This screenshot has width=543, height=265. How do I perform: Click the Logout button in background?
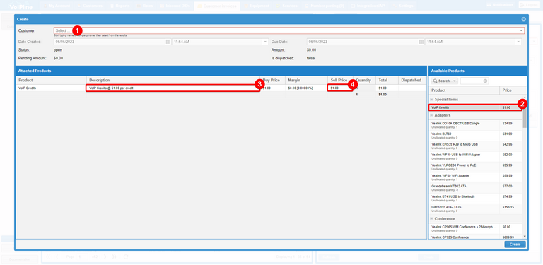point(529,5)
